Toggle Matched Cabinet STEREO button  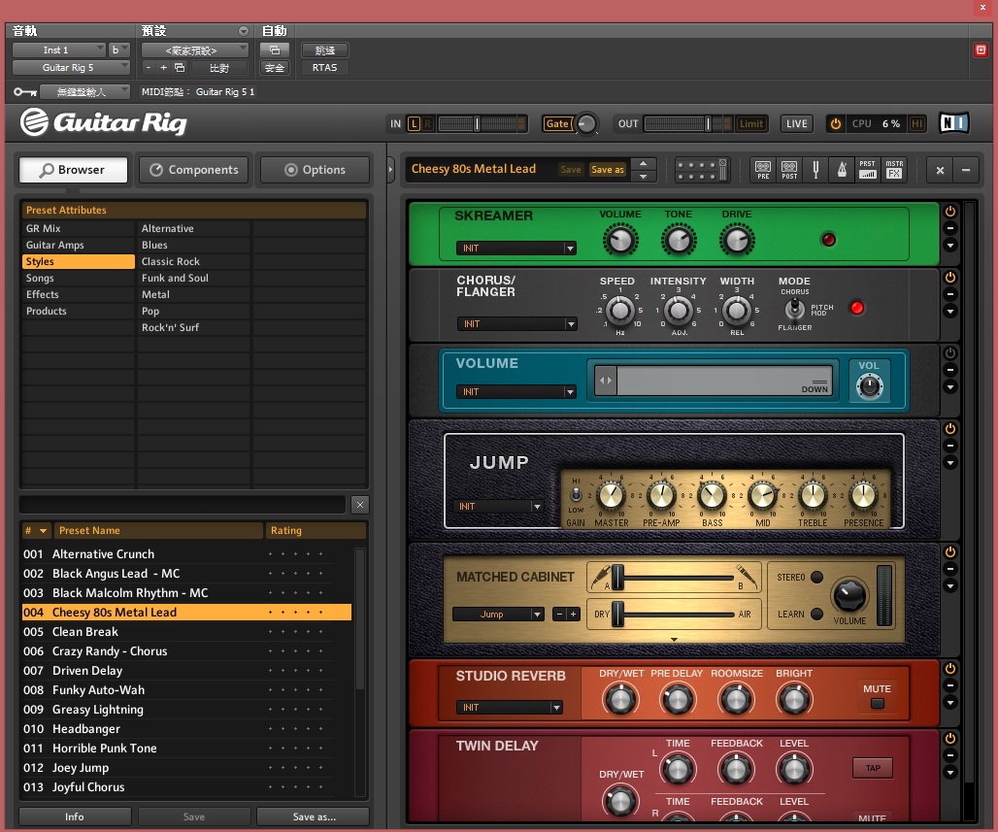pos(816,577)
